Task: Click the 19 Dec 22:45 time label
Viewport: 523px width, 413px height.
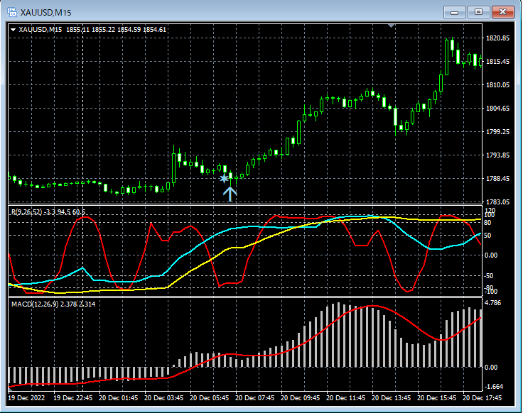Action: [73, 398]
